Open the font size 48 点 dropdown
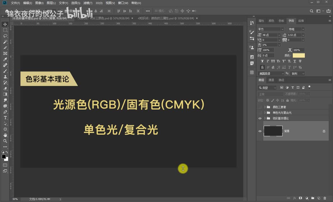333x202 pixels. point(279,35)
